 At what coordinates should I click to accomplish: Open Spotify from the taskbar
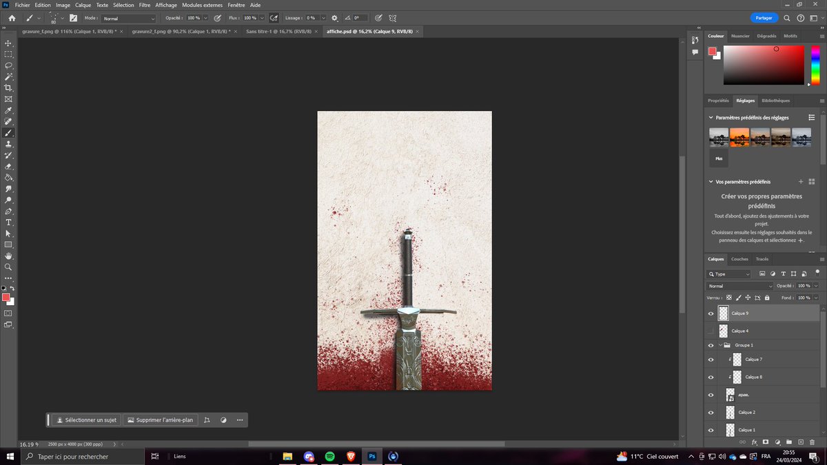coord(329,456)
